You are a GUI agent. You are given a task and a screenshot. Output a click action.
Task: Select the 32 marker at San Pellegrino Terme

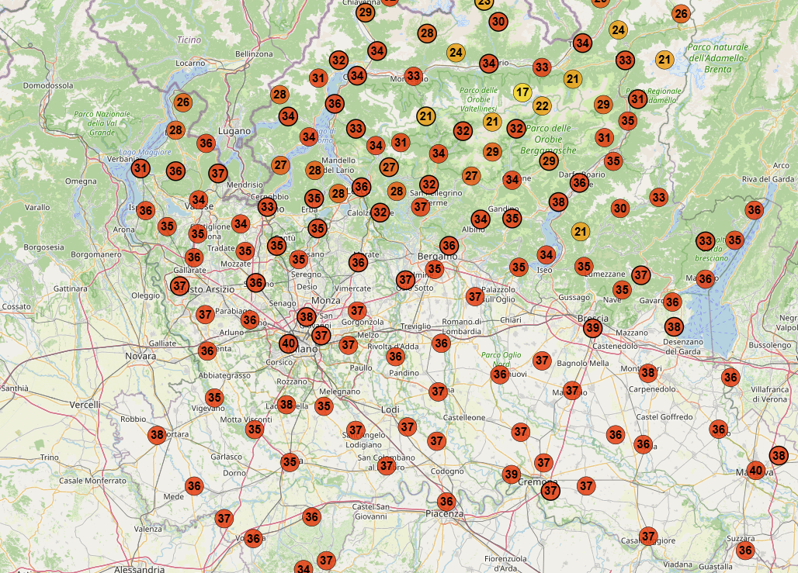pos(429,185)
